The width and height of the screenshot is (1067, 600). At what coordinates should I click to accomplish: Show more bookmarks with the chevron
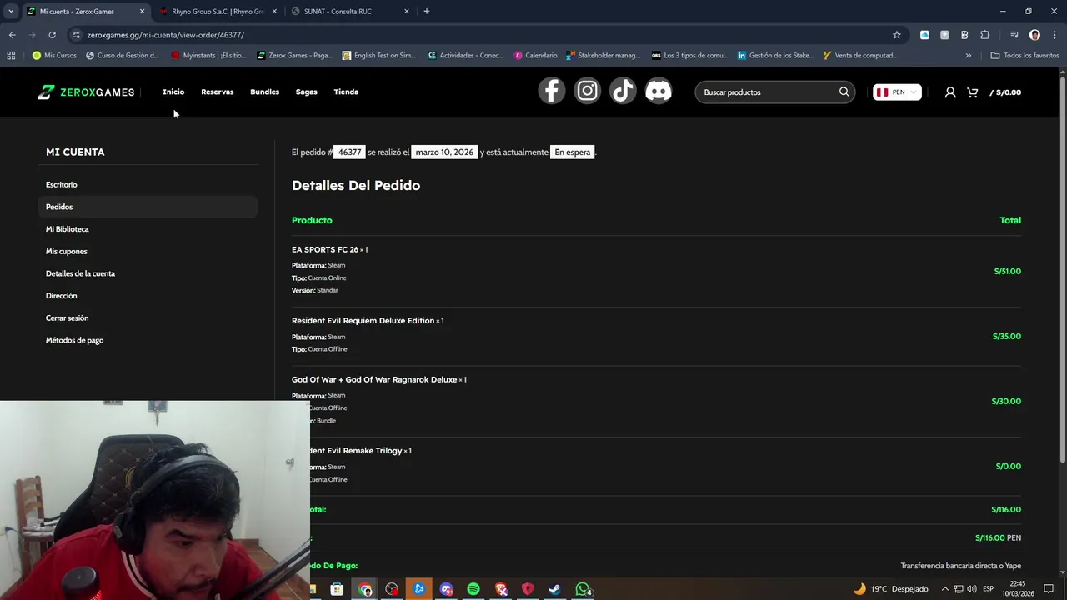(968, 56)
